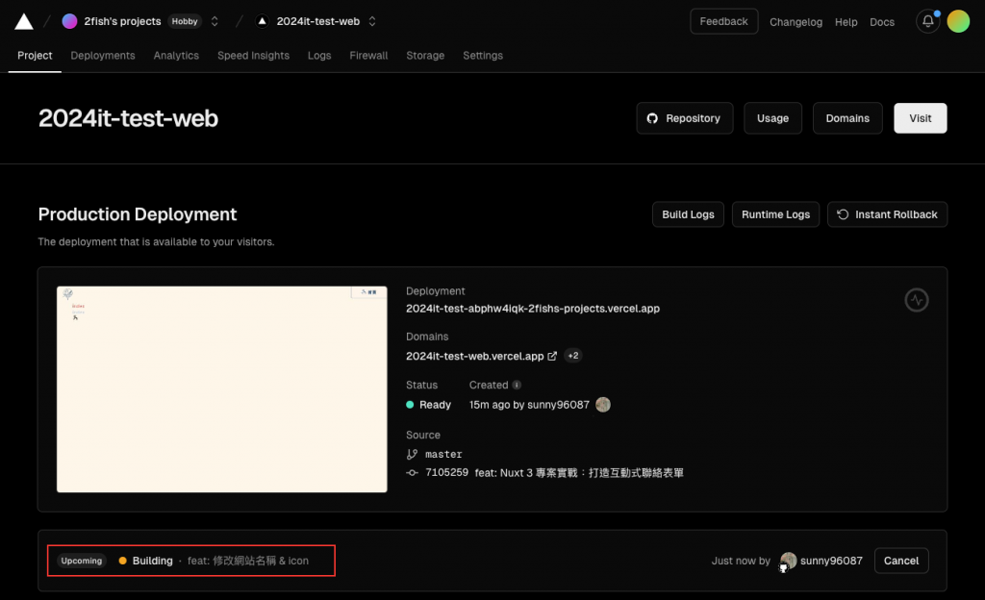
Task: Open the user avatar menu
Action: coord(958,21)
